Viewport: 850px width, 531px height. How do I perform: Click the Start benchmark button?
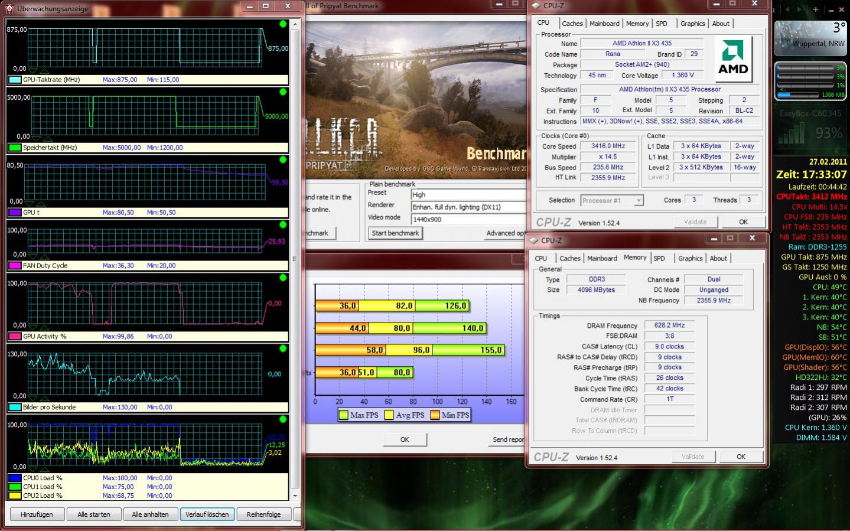[395, 233]
